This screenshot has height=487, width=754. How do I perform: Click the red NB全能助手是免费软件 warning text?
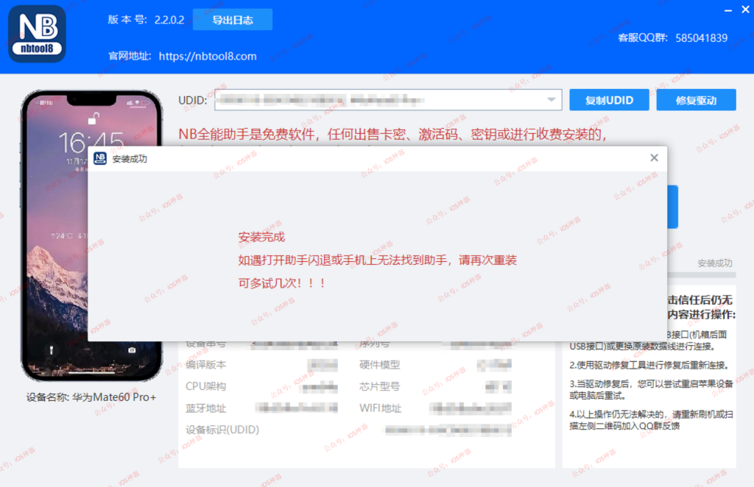[392, 134]
